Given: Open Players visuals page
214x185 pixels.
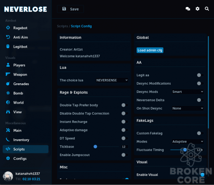Looking at the screenshot, I should (19, 65).
